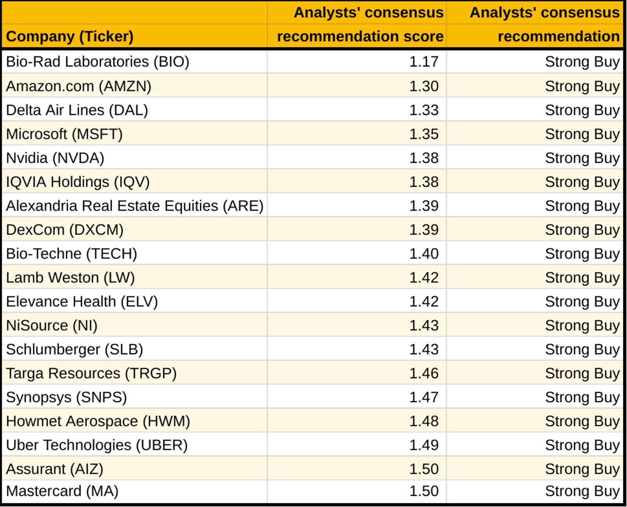Click the Company (Ticker) column header
Viewport: 627px width, 507px height.
(x=70, y=36)
